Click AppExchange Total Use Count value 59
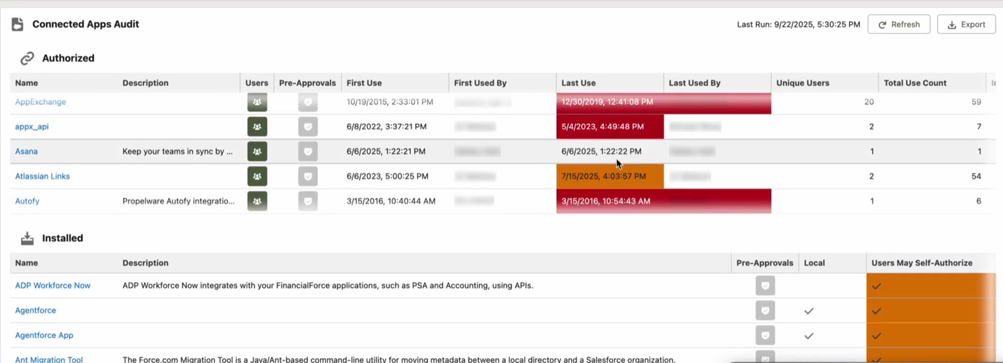The width and height of the screenshot is (1003, 363). pos(976,101)
